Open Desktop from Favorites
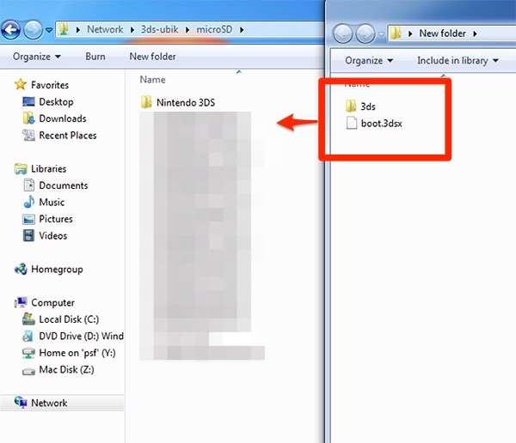Image resolution: width=516 pixels, height=443 pixels. coord(56,102)
